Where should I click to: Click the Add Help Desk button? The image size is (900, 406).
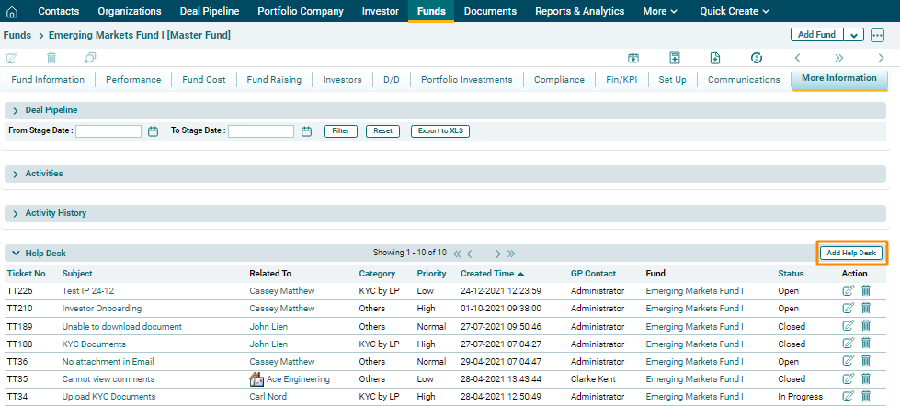point(852,253)
